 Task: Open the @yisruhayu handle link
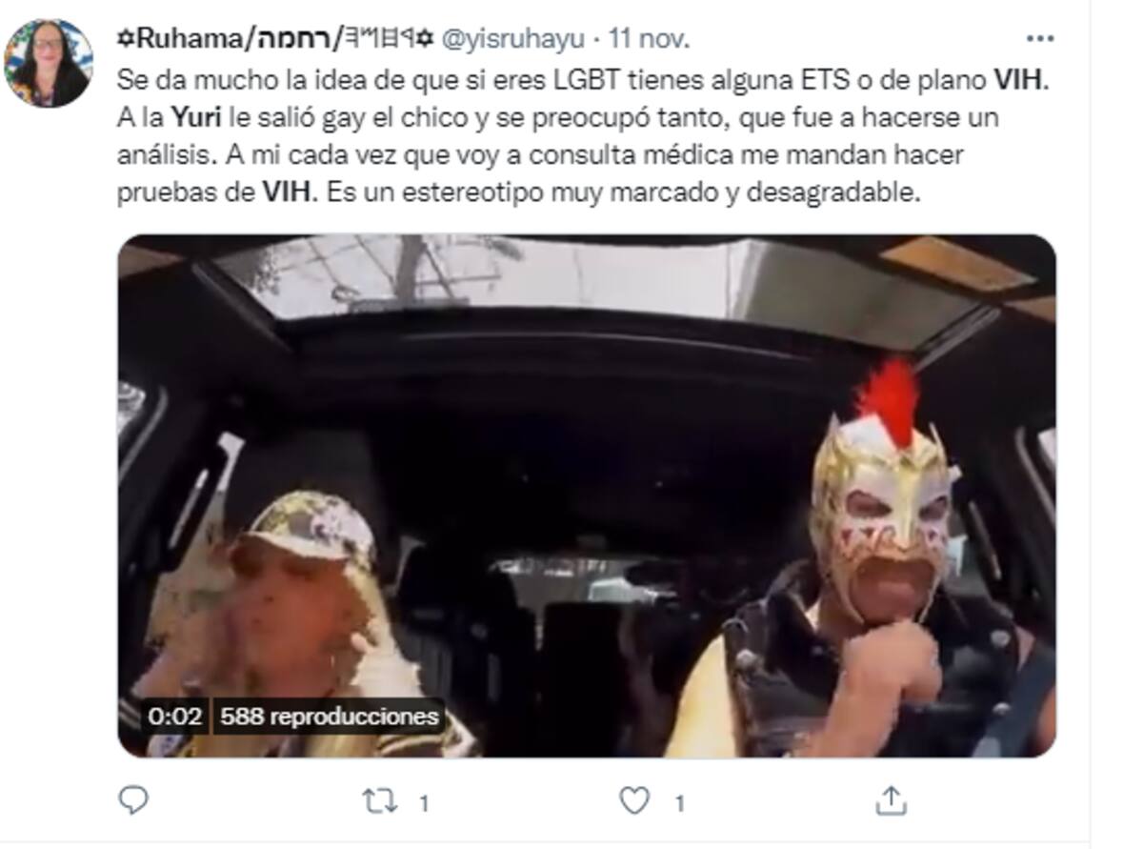coord(515,39)
